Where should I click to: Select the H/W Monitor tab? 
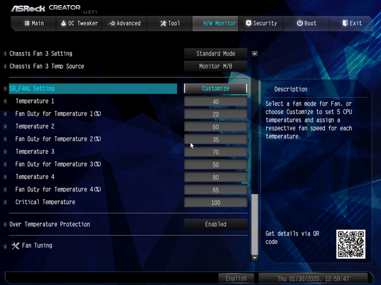tap(216, 23)
